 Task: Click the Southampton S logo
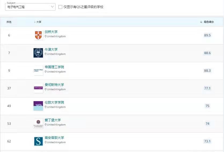pos(38,141)
